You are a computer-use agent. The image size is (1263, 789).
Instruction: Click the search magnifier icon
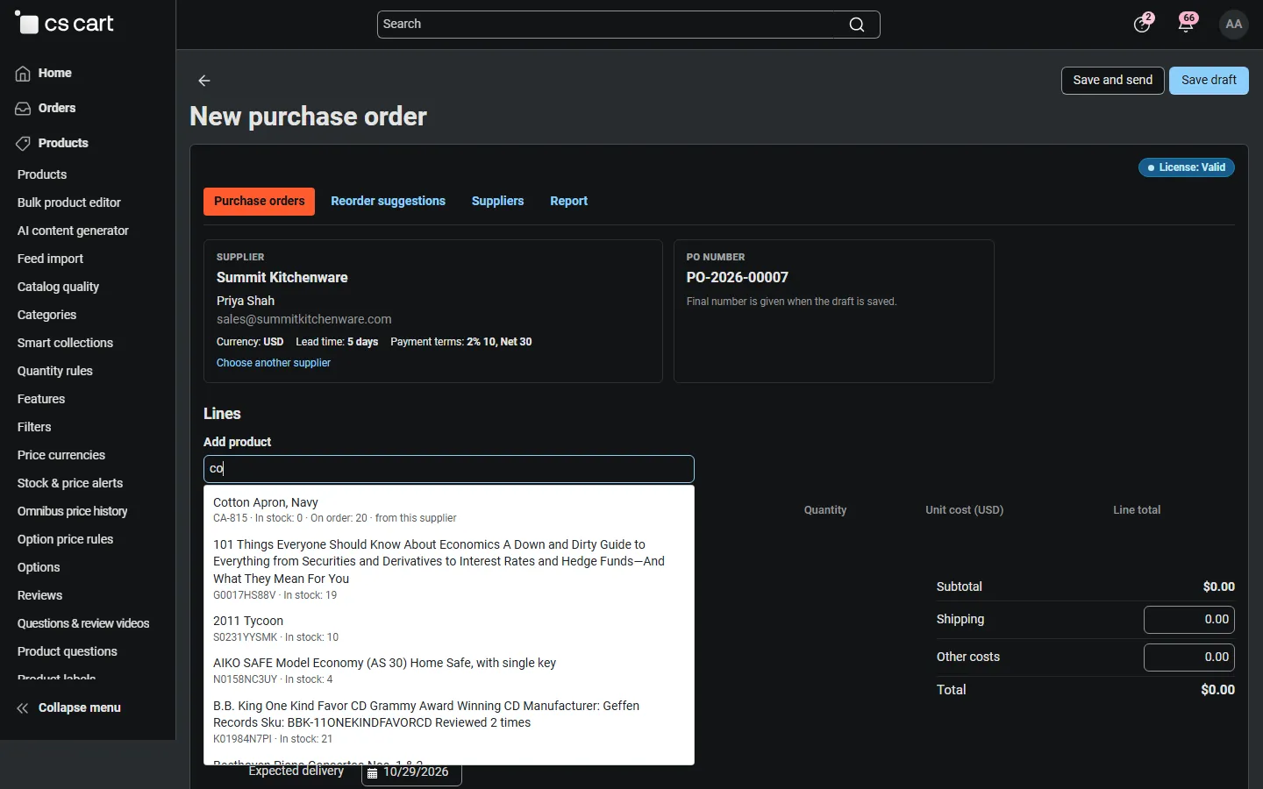(x=857, y=25)
